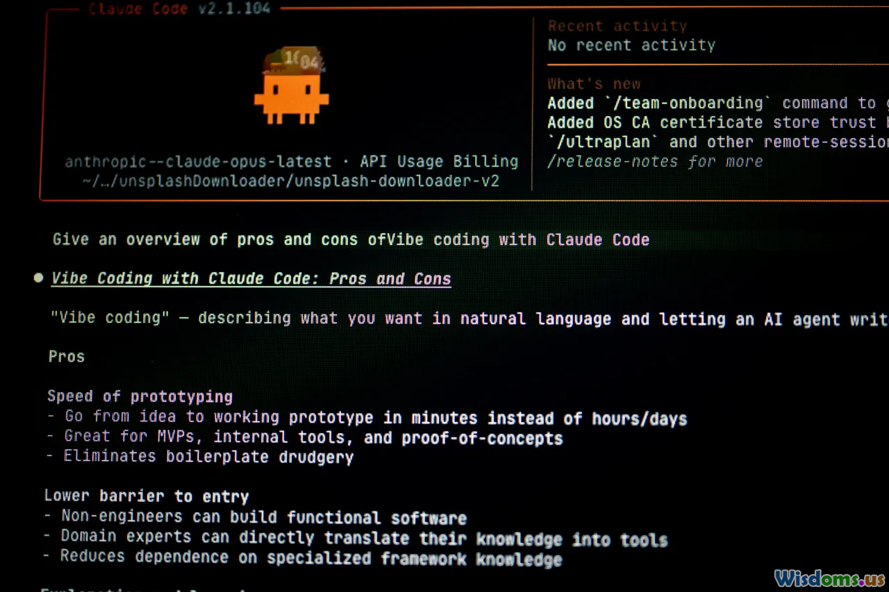The width and height of the screenshot is (889, 592).
Task: Click 'Great for MVPs, internal tools' line
Action: pyautogui.click(x=304, y=437)
